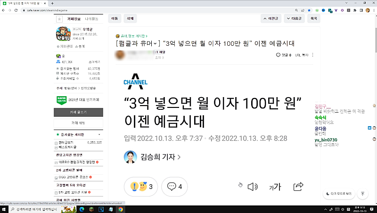
Task: Go to previous post with 이전글
Action: (270, 18)
